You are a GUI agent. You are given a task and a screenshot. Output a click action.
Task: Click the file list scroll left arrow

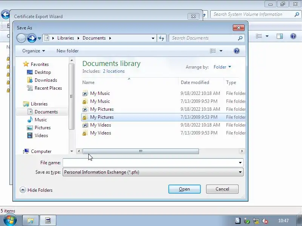pyautogui.click(x=79, y=151)
